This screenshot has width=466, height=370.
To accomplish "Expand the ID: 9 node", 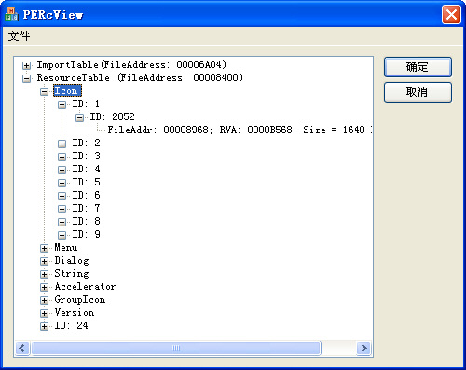I will click(62, 235).
